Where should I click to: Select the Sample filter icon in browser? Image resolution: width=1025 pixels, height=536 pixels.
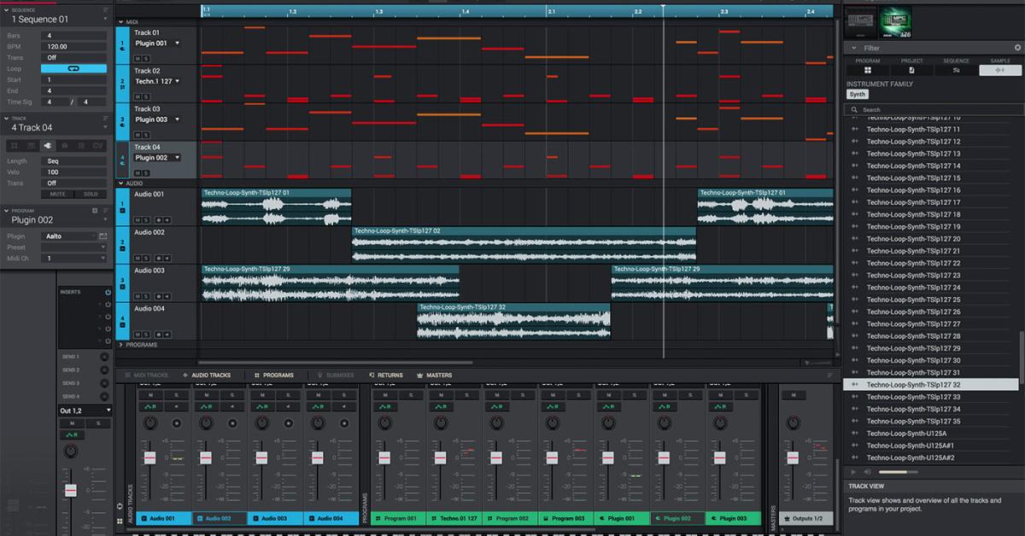(999, 70)
